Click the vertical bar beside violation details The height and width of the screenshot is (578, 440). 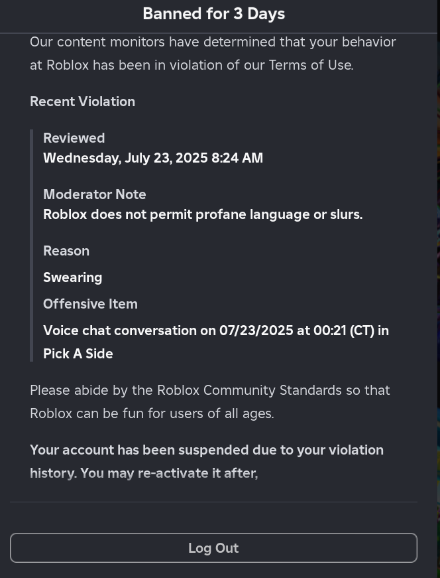[31, 245]
